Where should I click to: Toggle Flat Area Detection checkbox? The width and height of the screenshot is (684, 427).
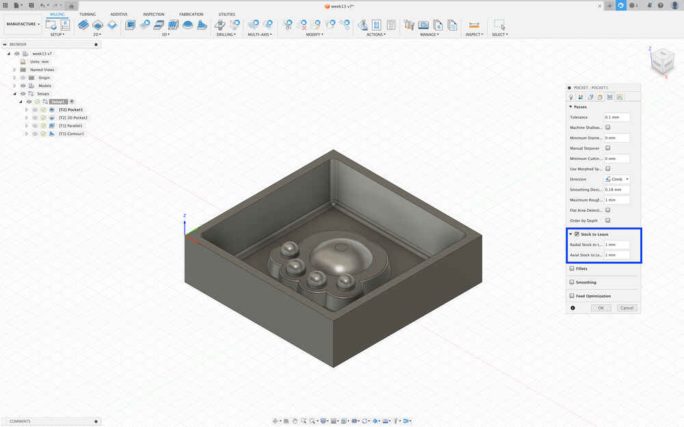[x=607, y=210]
